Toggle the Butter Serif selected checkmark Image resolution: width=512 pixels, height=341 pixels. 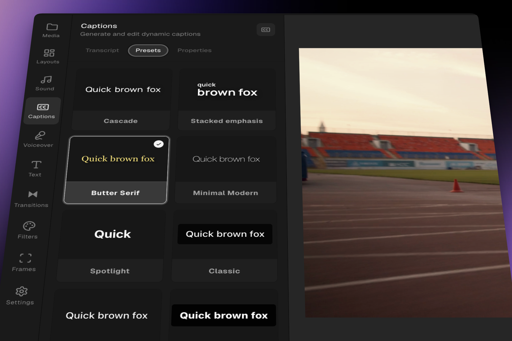(x=158, y=144)
